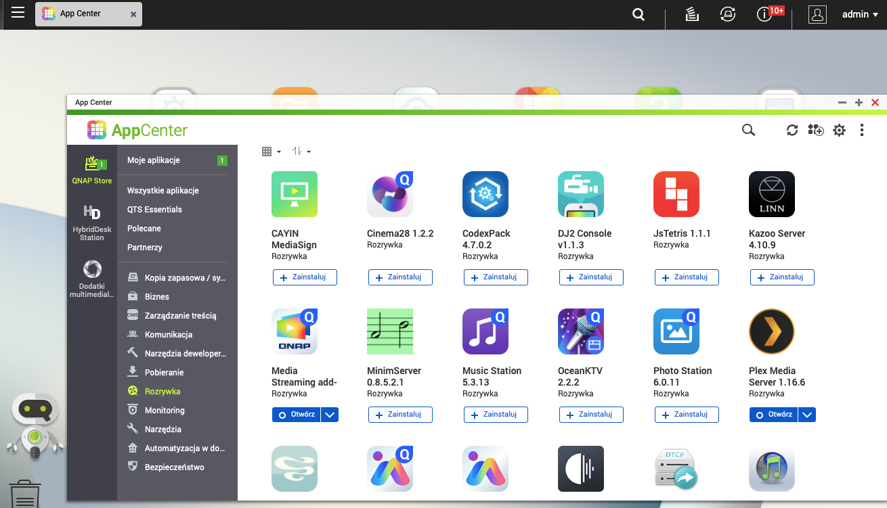Viewport: 887px width, 508px height.
Task: Expand the admin account dropdown
Action: (860, 14)
